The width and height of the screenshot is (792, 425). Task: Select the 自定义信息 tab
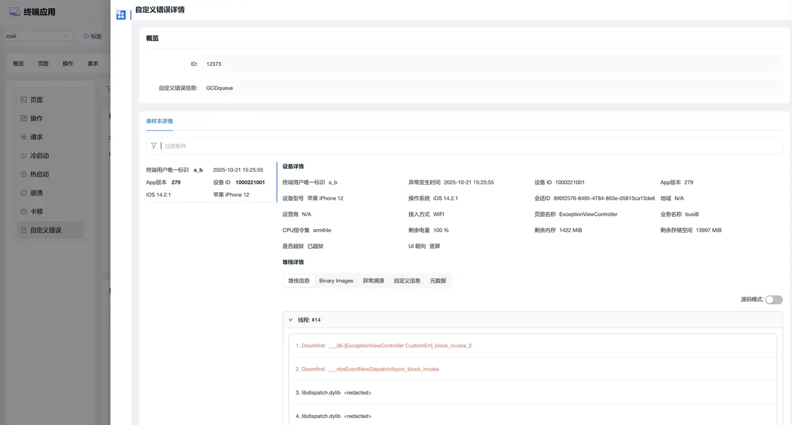[407, 281]
